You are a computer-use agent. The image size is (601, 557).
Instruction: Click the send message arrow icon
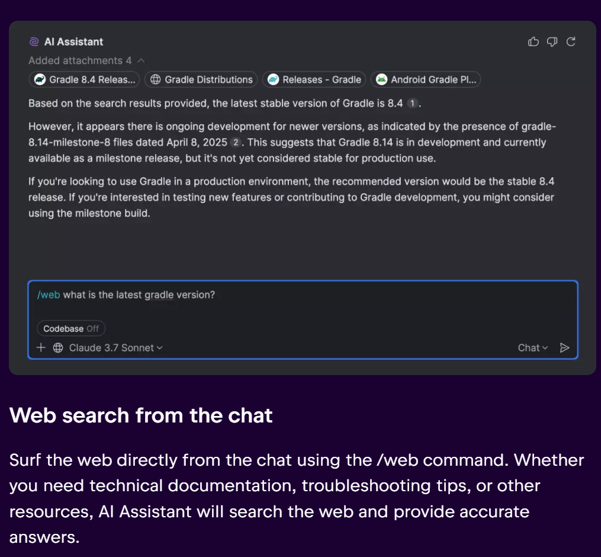point(564,348)
